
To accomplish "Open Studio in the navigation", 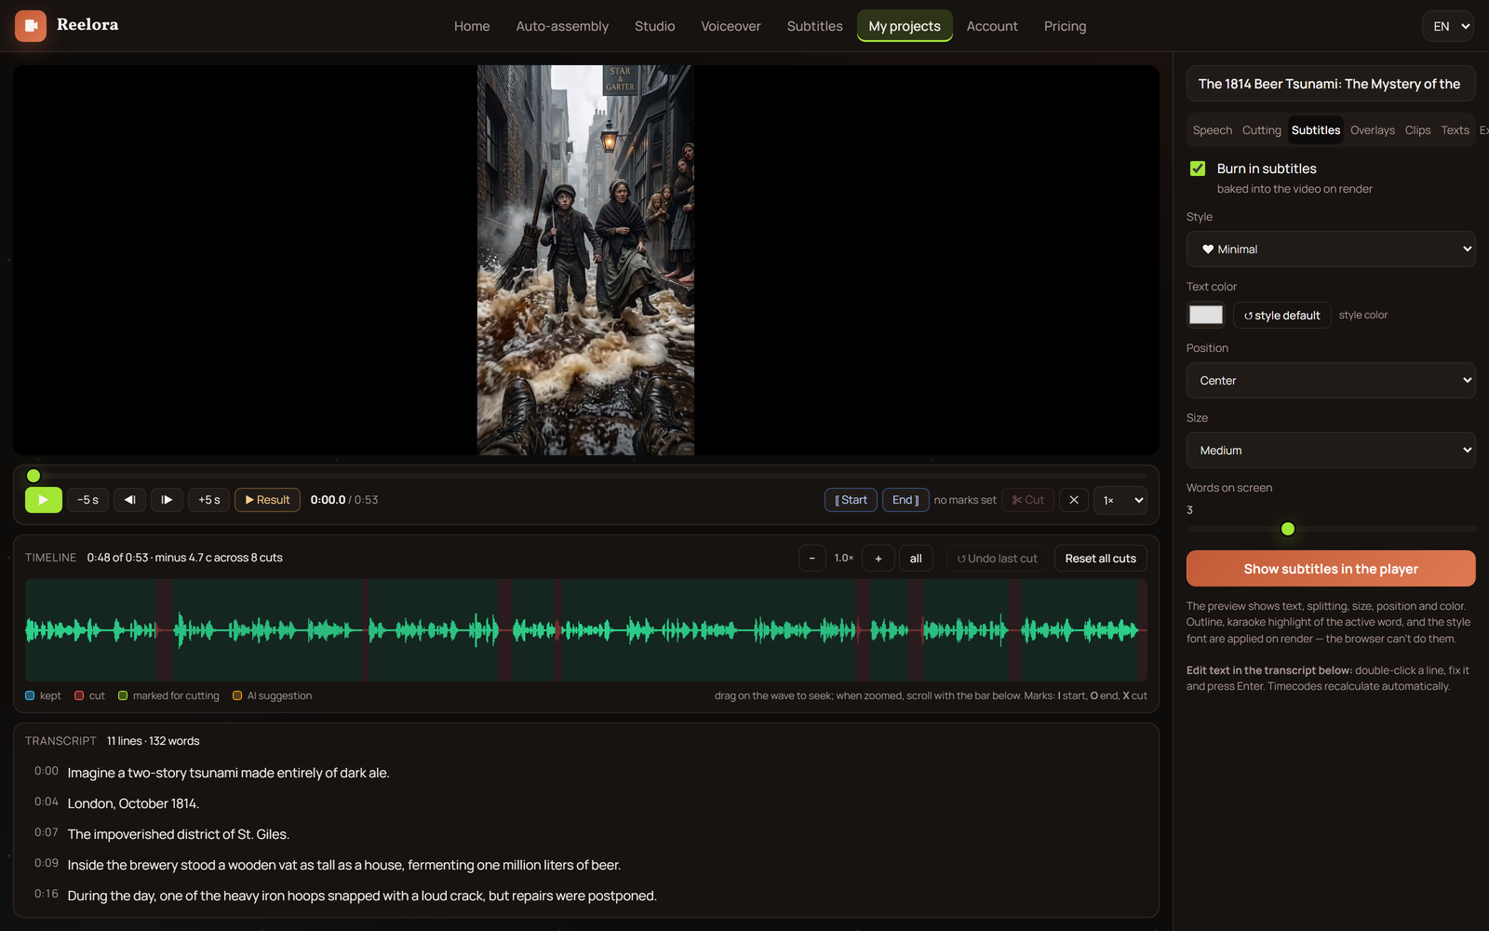I will 655,26.
